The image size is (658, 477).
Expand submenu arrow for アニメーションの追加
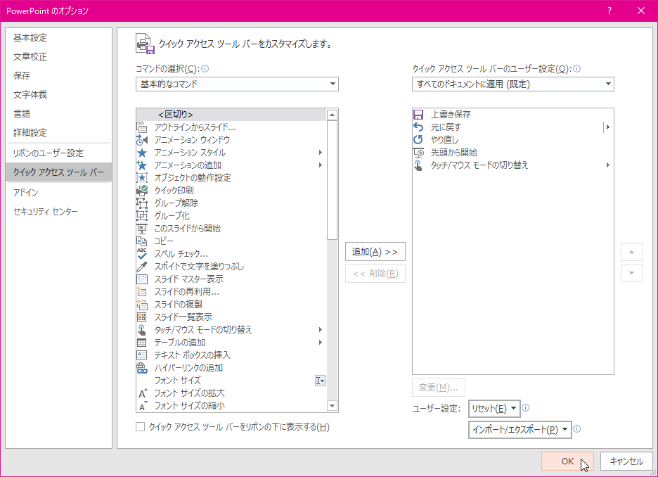pyautogui.click(x=320, y=165)
